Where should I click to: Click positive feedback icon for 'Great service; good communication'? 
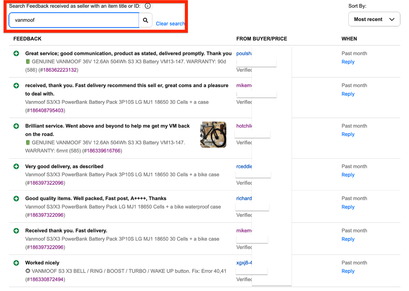pyautogui.click(x=16, y=54)
